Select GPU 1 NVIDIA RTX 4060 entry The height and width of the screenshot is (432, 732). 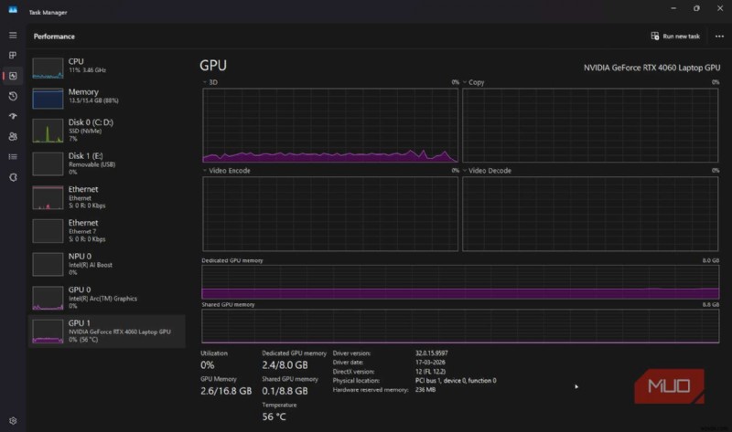tap(106, 332)
